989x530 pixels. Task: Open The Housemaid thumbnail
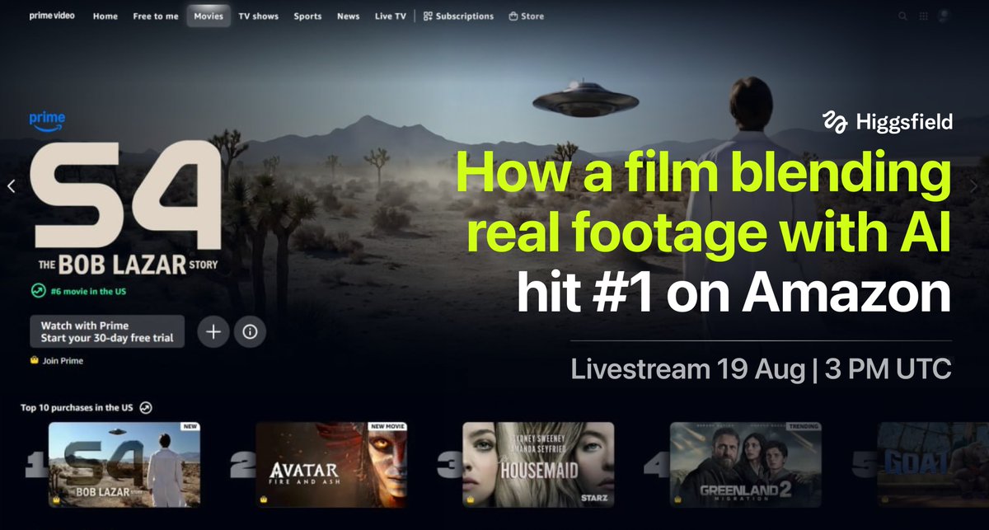pyautogui.click(x=539, y=464)
